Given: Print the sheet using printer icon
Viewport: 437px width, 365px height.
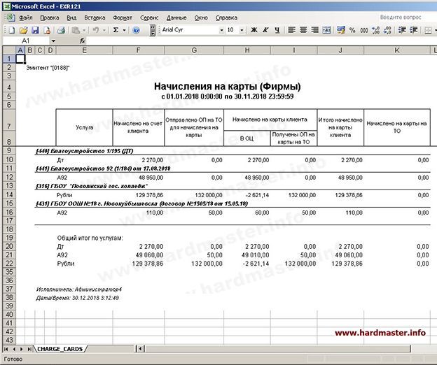Looking at the screenshot, I should click(x=60, y=30).
